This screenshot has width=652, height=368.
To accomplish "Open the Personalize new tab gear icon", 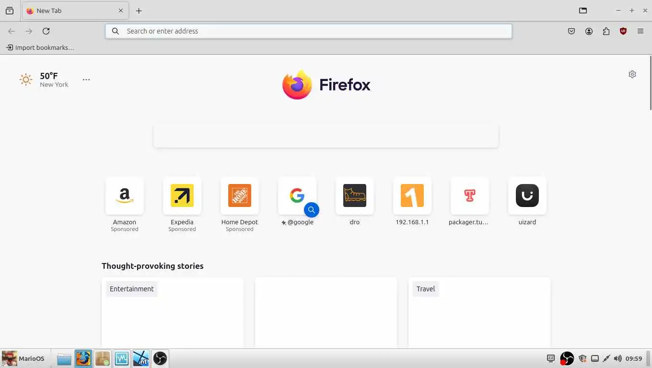I will point(632,74).
